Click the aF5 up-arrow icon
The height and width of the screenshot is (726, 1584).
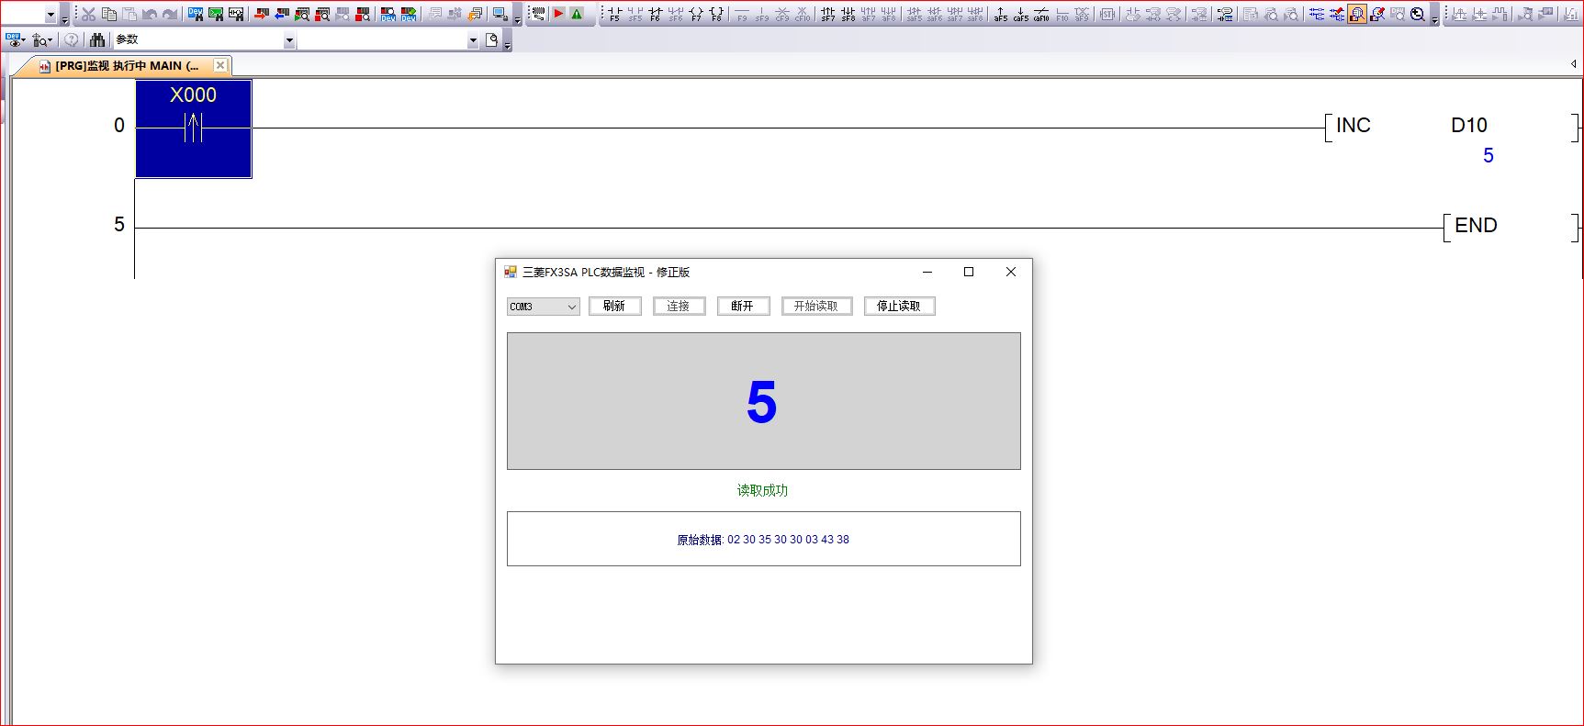(1001, 14)
